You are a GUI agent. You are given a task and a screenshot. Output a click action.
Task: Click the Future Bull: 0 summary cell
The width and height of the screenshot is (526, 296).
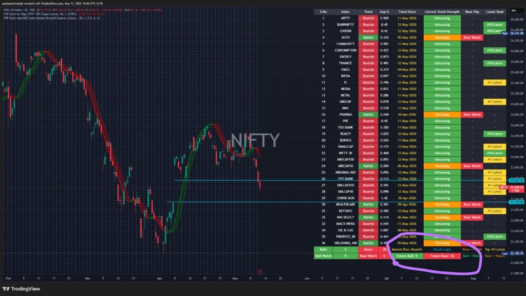407,256
